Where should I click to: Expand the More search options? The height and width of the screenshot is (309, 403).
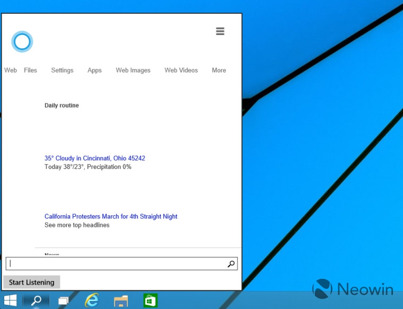click(219, 70)
